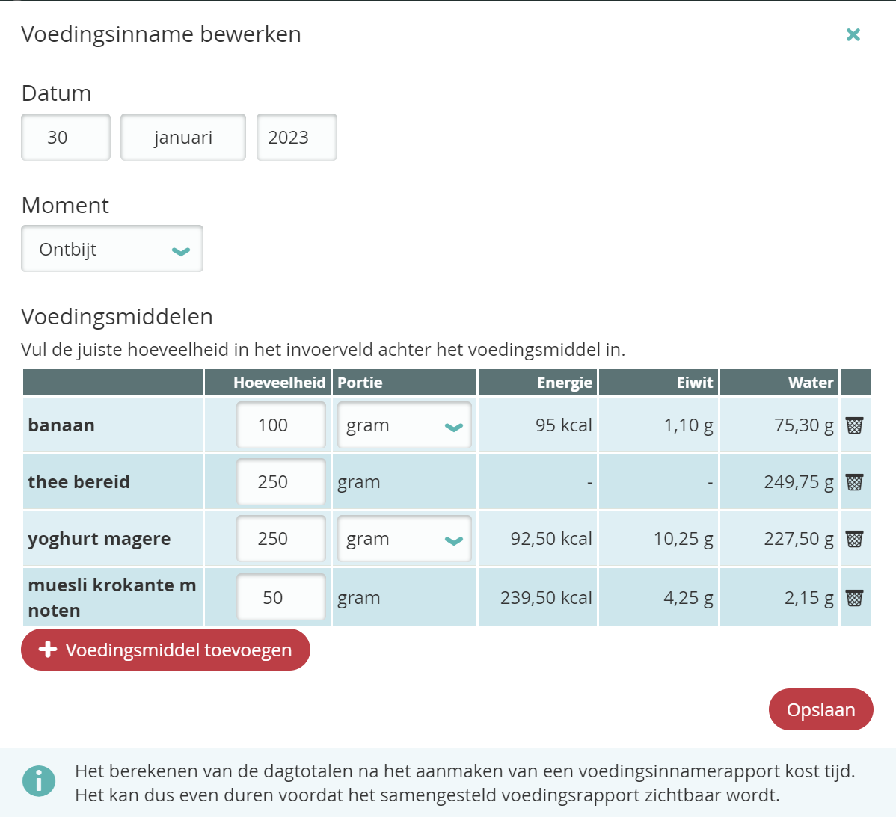The height and width of the screenshot is (820, 896).
Task: Open the Moment dropdown showing Ontbijt
Action: coord(112,249)
